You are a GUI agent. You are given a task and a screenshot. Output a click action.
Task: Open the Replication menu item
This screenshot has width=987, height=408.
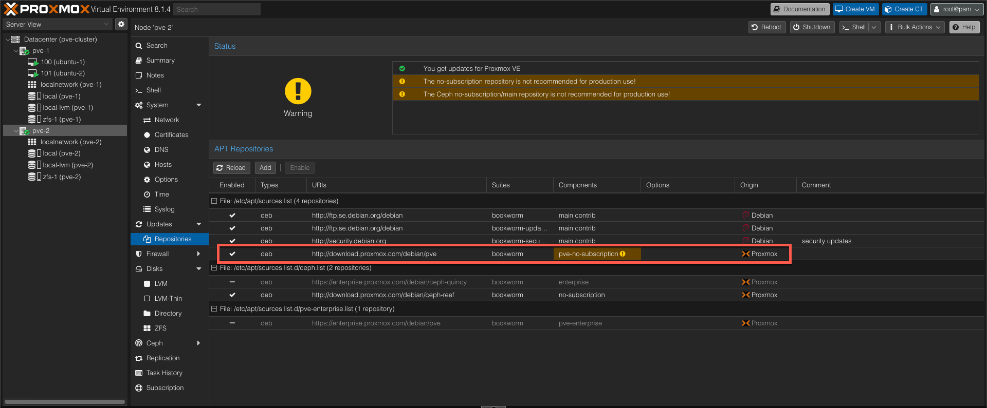(x=170, y=358)
